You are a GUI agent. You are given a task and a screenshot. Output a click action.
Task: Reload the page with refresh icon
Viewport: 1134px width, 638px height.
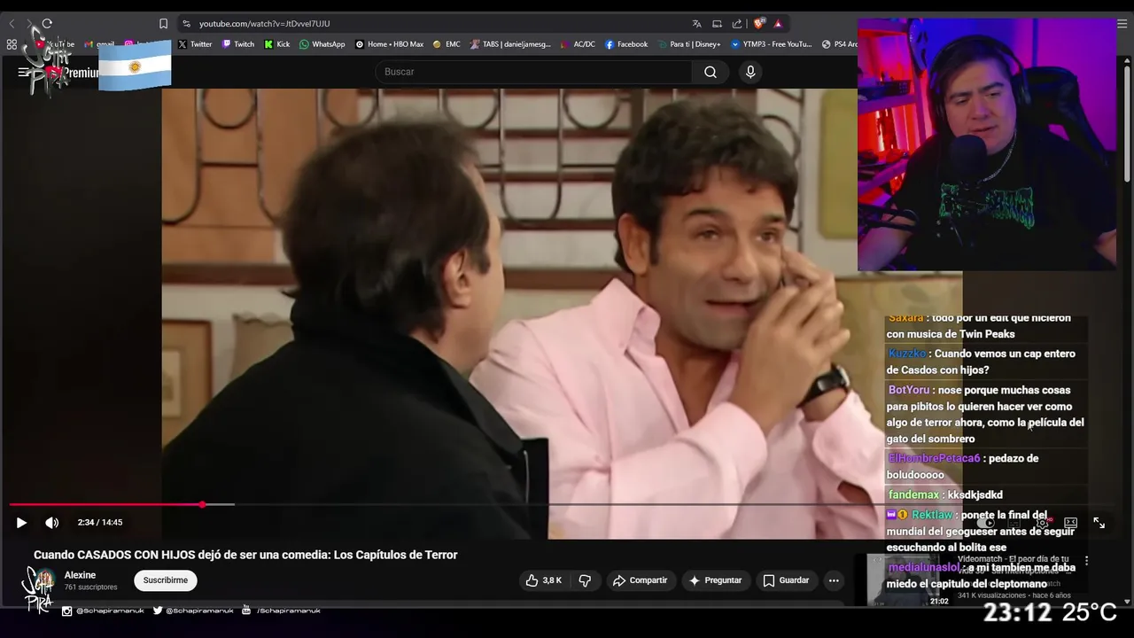(47, 24)
